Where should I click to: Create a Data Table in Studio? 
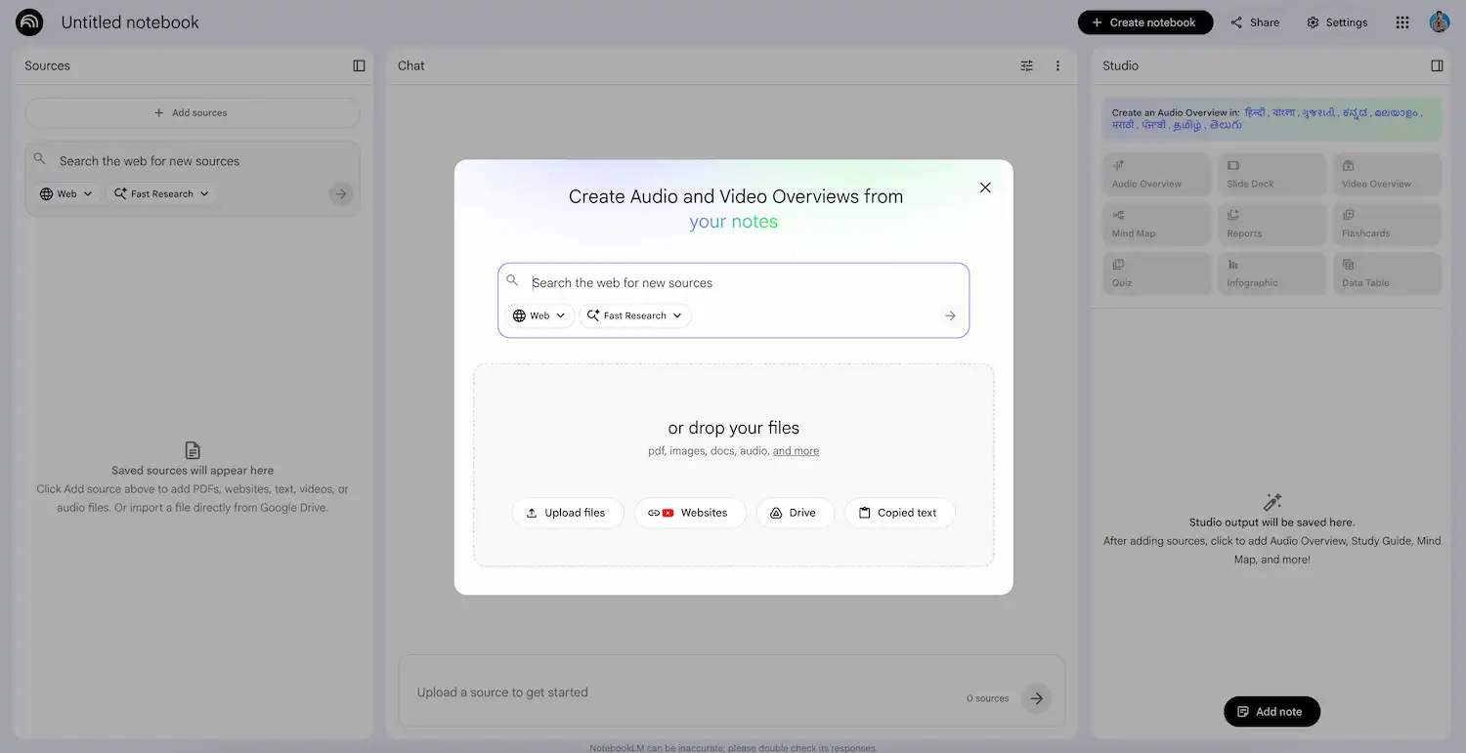1387,273
